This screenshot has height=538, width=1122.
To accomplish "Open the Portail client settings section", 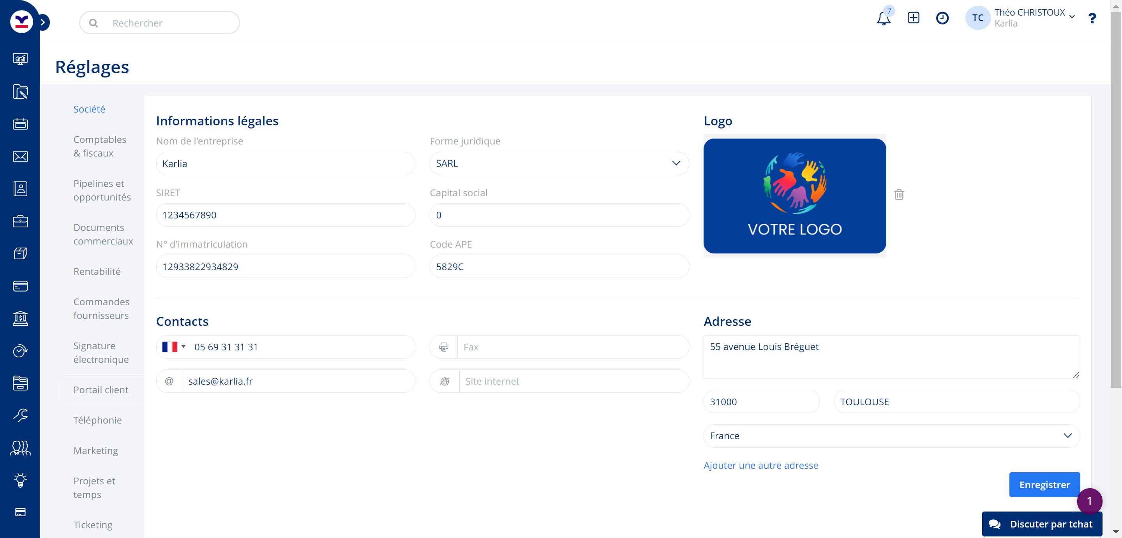I will click(x=101, y=390).
